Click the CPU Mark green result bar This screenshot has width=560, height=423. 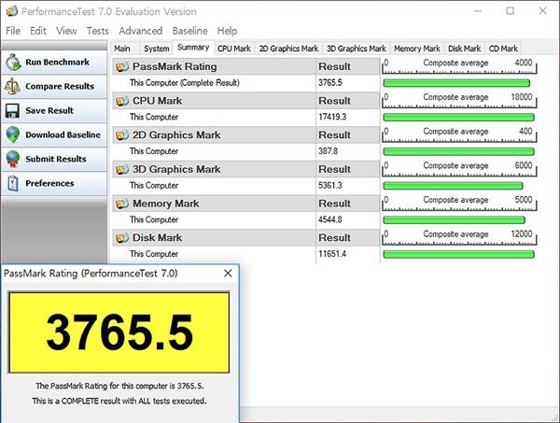(x=458, y=117)
